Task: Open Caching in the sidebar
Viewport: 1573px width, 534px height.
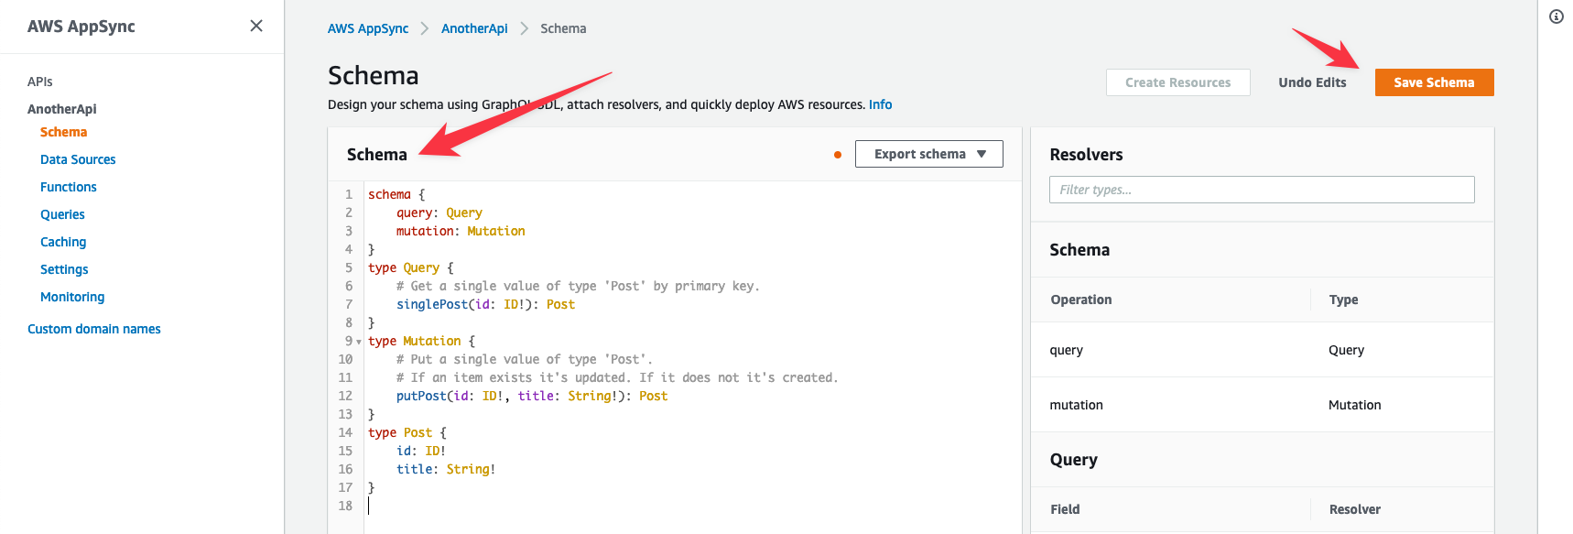Action: (63, 242)
